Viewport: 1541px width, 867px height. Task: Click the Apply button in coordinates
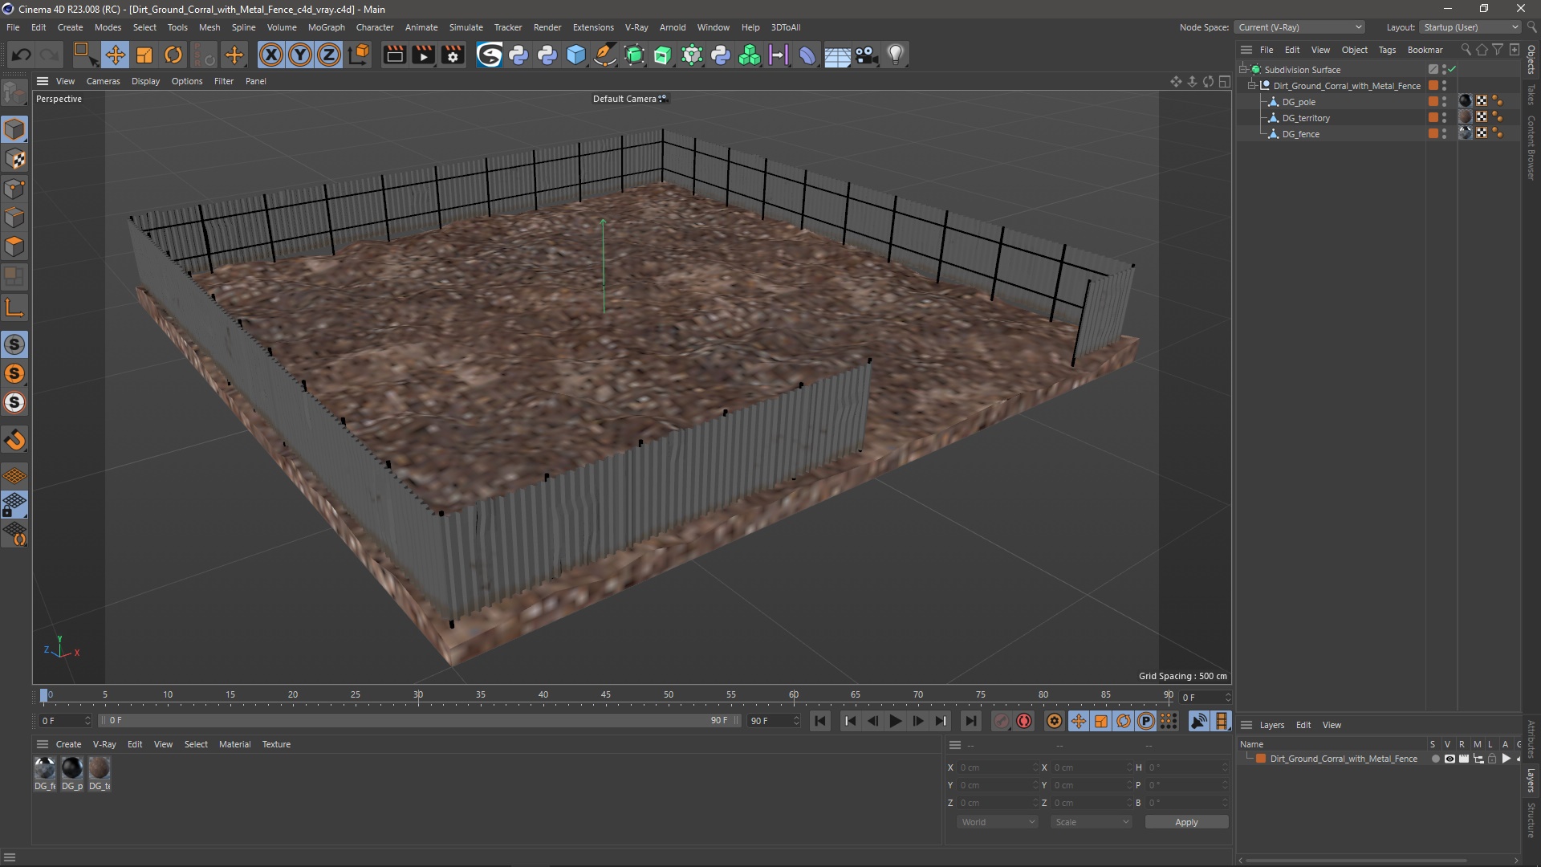pyautogui.click(x=1185, y=822)
